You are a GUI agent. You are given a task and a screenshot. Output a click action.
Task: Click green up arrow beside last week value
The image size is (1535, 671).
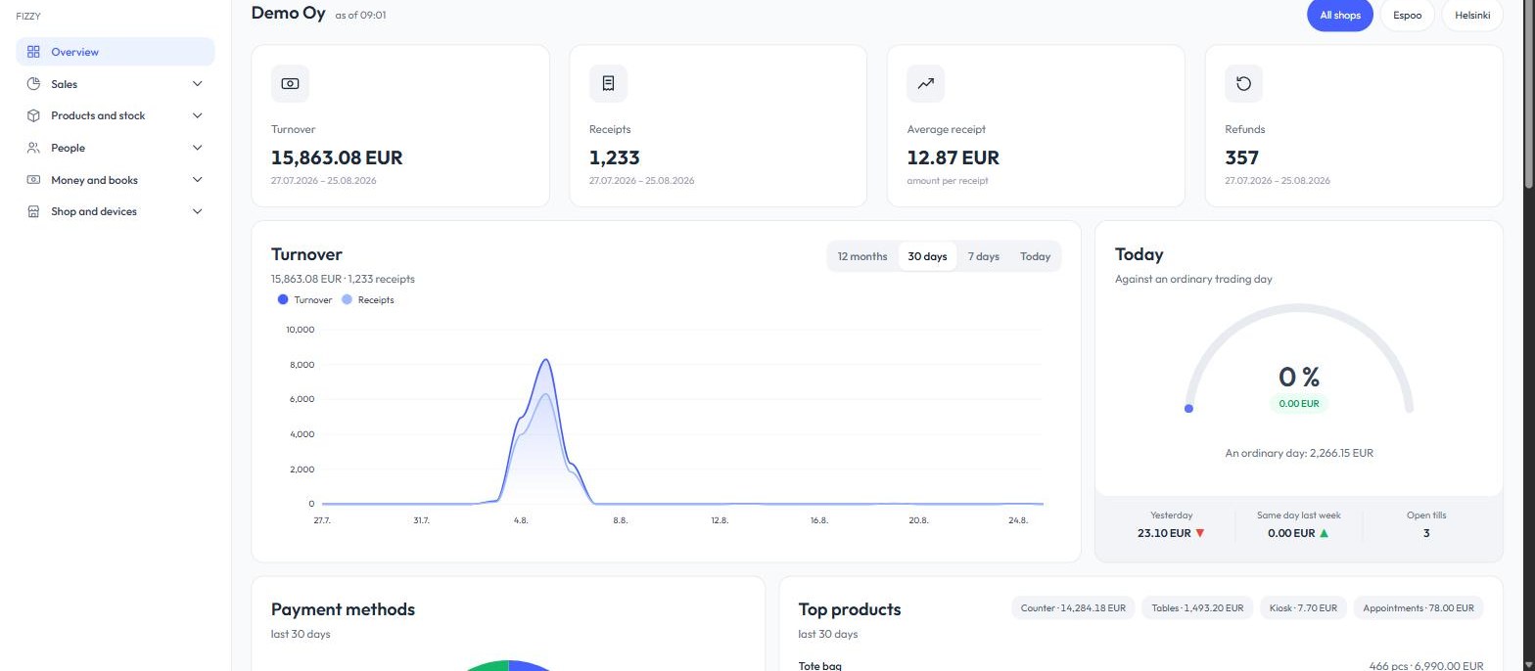pos(1325,533)
